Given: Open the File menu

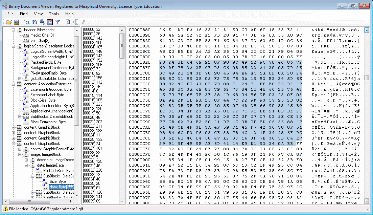Looking at the screenshot, I should click(10, 14).
